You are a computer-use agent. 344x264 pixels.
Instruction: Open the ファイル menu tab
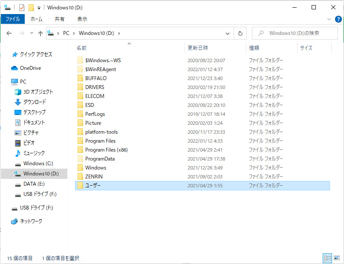pyautogui.click(x=13, y=19)
